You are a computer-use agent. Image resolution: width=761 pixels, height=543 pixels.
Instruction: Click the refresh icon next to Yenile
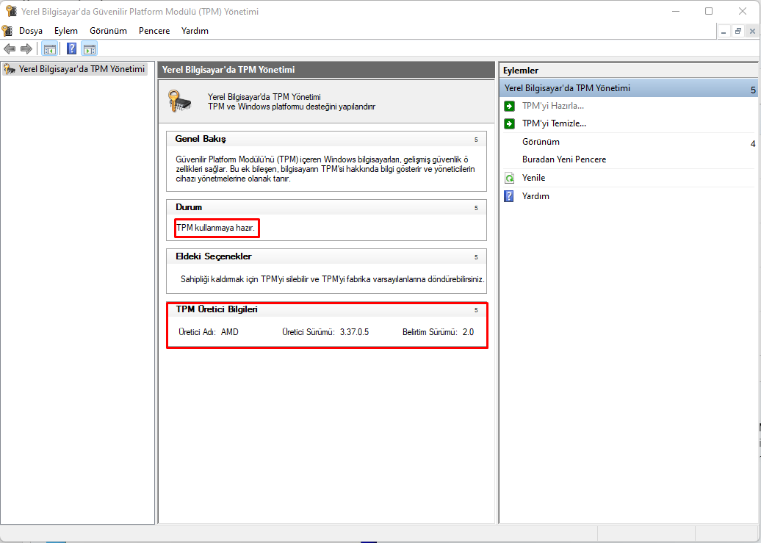point(509,178)
